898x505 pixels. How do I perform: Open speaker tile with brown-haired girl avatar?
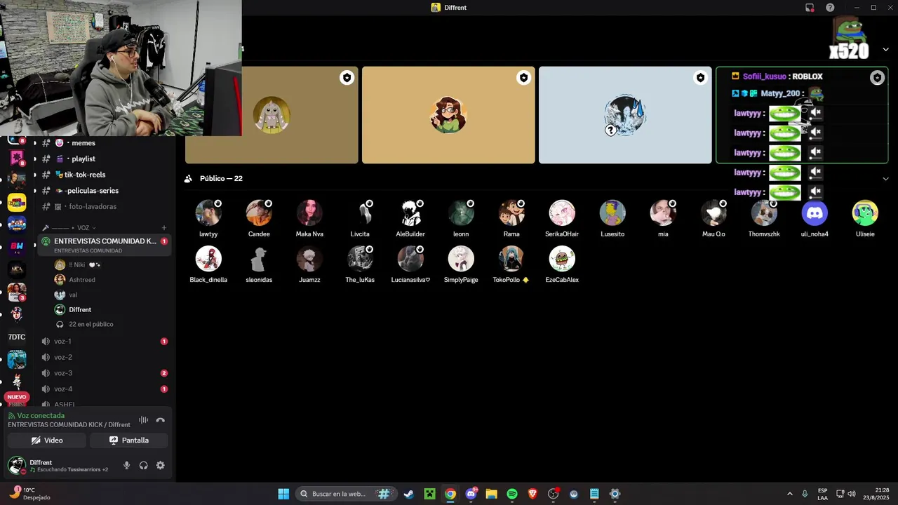coord(448,115)
